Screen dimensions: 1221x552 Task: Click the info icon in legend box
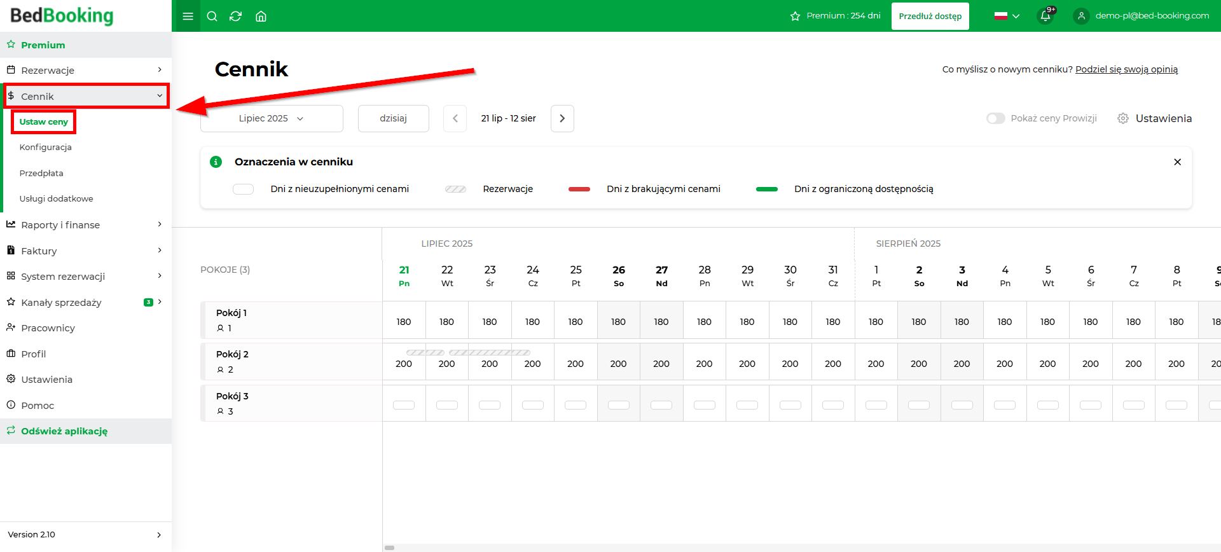[216, 162]
